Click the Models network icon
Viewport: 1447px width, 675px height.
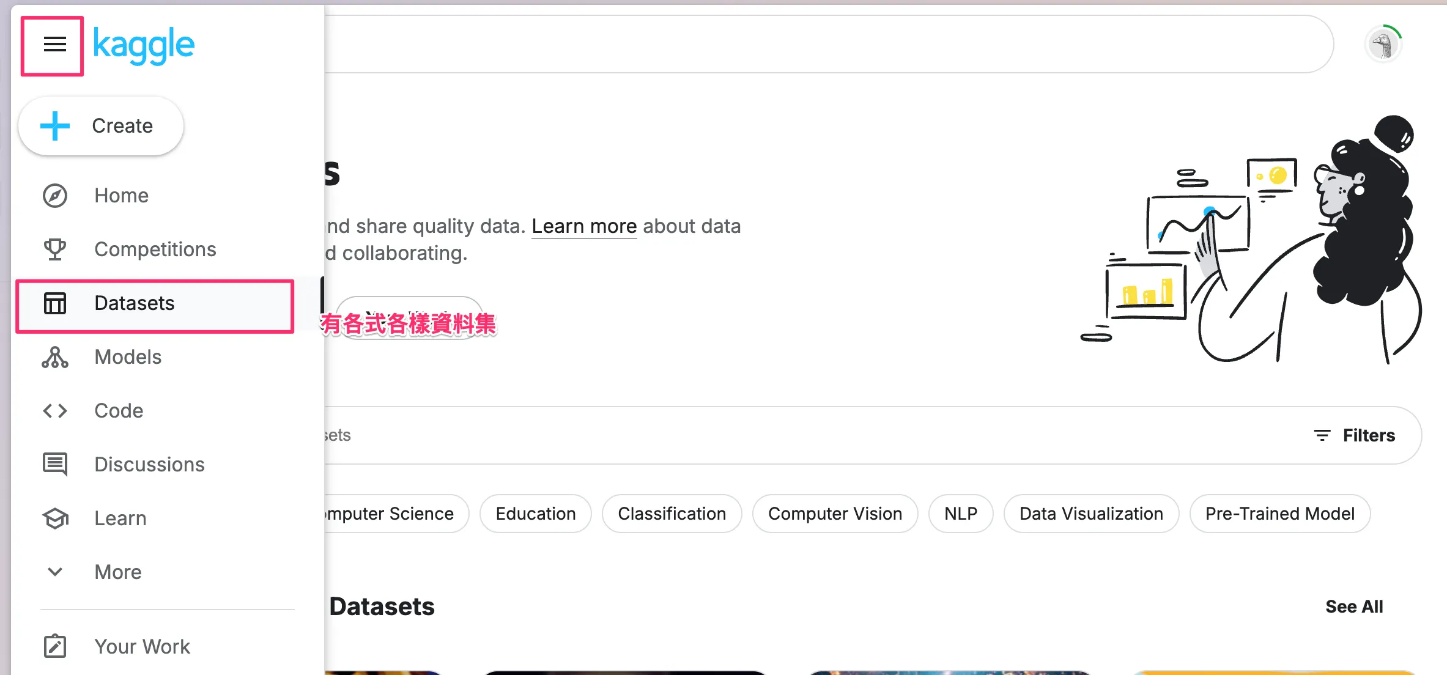coord(55,357)
